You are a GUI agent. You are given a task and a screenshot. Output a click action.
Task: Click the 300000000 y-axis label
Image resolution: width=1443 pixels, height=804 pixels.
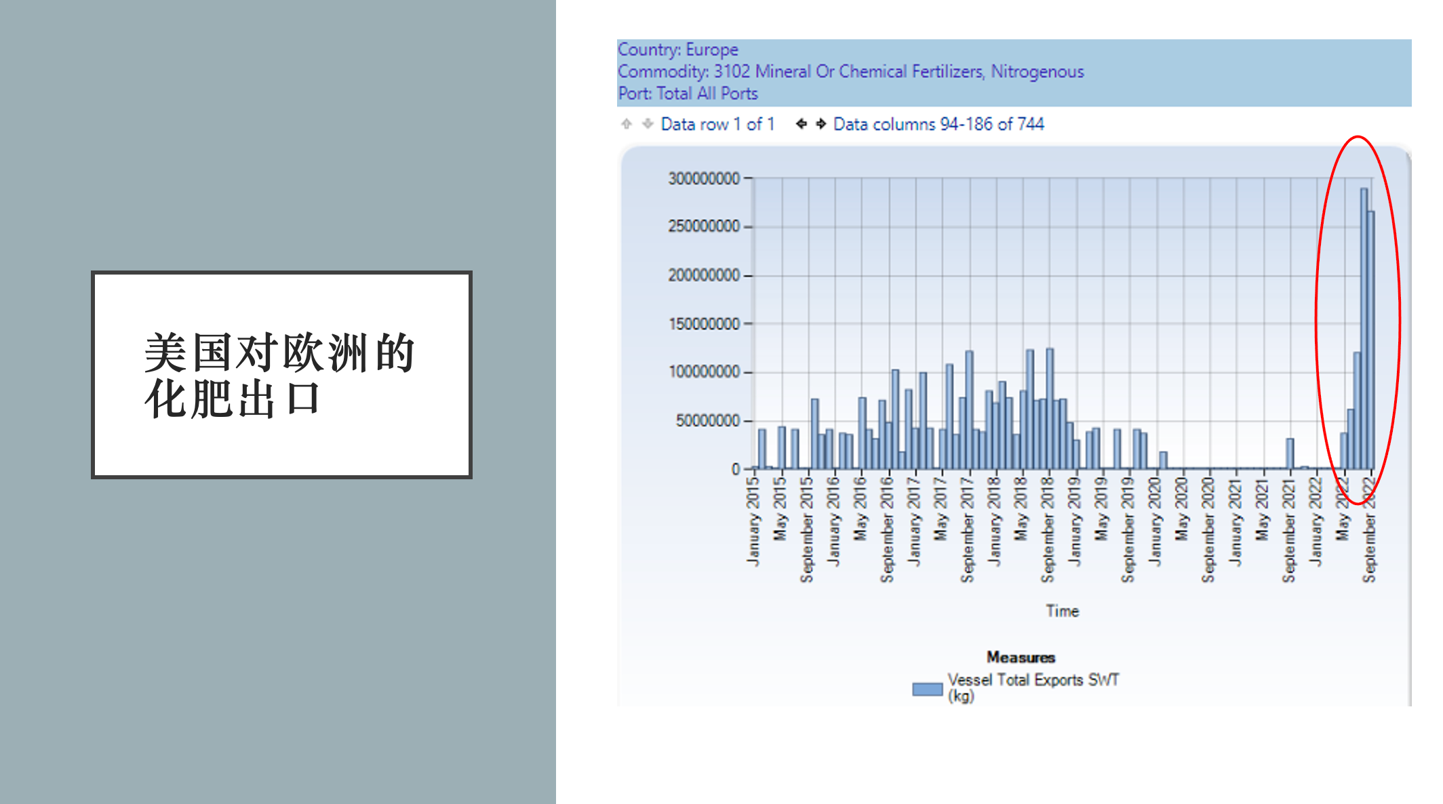coord(704,178)
